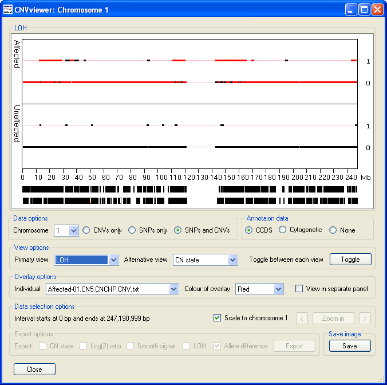Click the Data options group heading
387x385 pixels.
[x=30, y=218]
